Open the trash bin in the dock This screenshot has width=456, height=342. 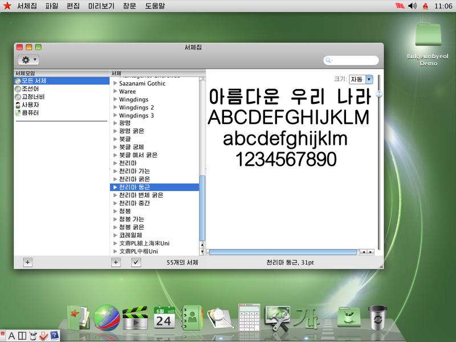tap(377, 317)
